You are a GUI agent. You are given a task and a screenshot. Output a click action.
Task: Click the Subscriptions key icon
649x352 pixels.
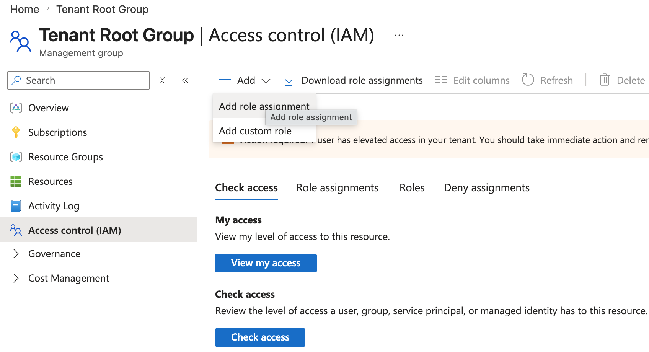click(x=16, y=132)
